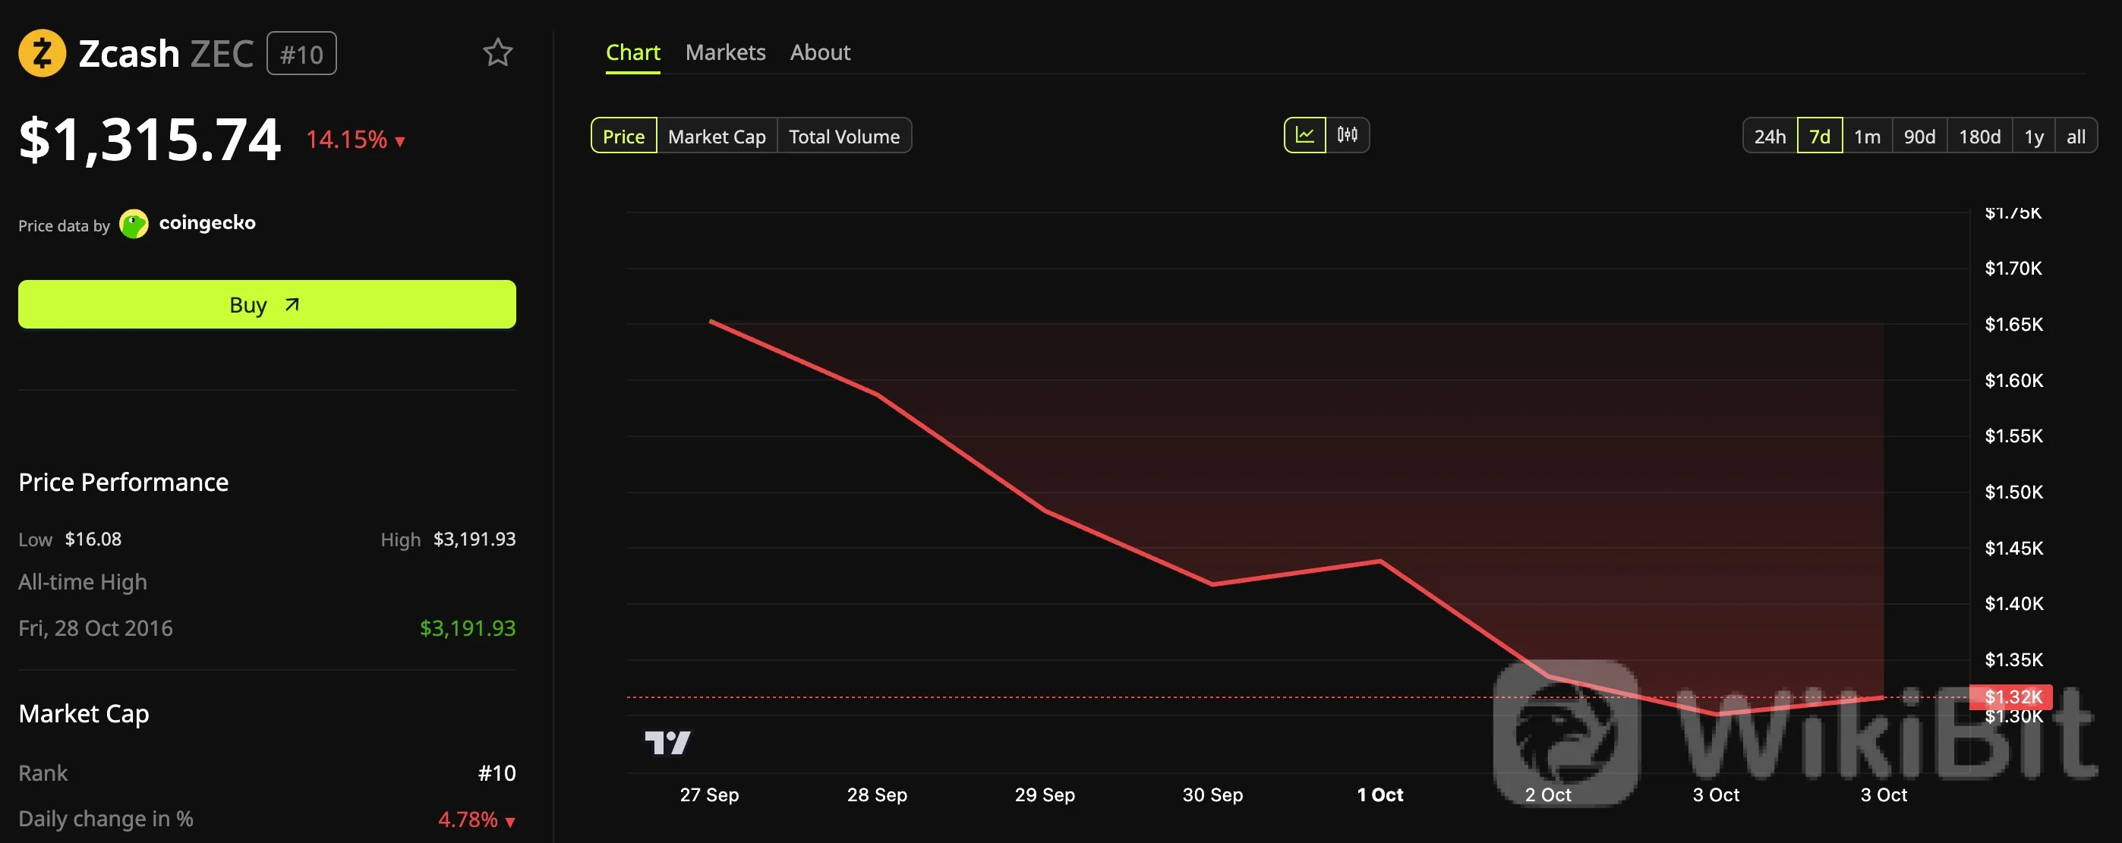The height and width of the screenshot is (843, 2122).
Task: Select the Market Cap data toggle
Action: click(717, 136)
